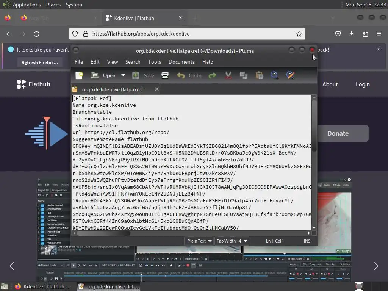Show the previous screenshot in carousel

click(12, 266)
